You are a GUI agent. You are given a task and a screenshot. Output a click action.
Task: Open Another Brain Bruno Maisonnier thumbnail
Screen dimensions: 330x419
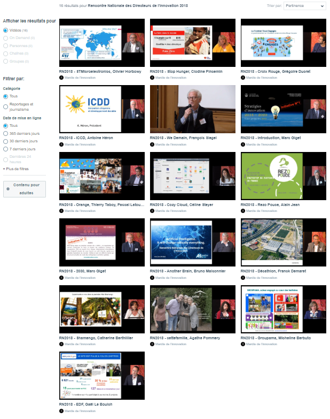(x=193, y=242)
